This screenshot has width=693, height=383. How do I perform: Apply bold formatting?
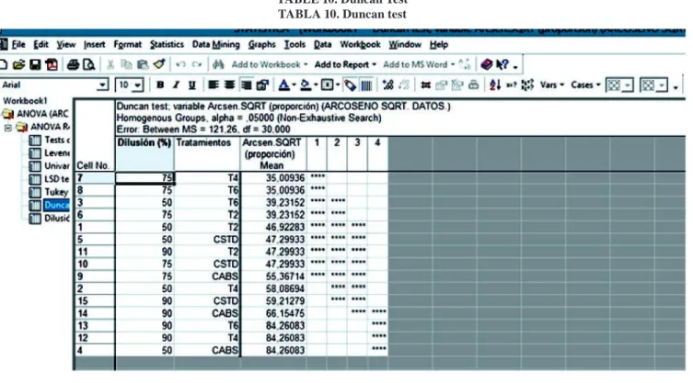click(160, 84)
